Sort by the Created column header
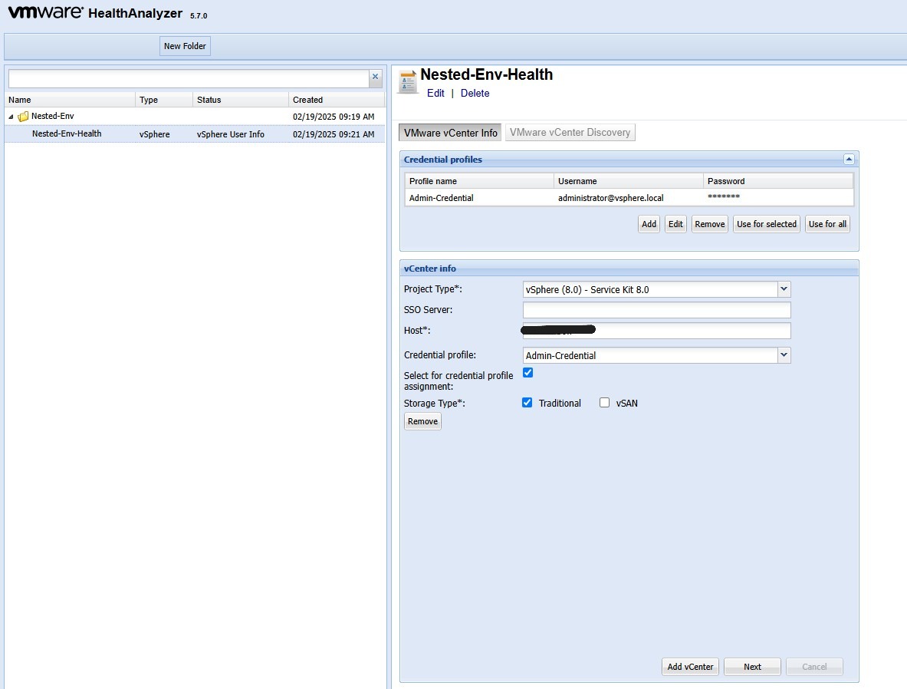The height and width of the screenshot is (689, 907). point(337,100)
